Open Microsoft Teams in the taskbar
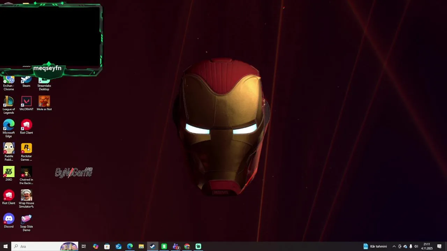Viewport: 447px width, 251px height. [176, 246]
